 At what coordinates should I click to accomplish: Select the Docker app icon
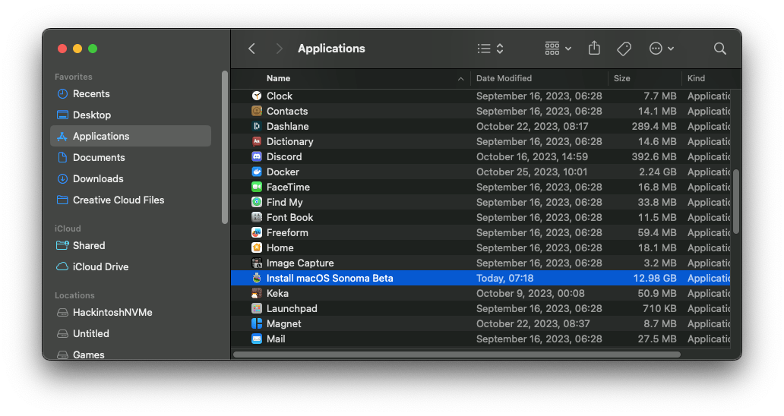[x=257, y=172]
